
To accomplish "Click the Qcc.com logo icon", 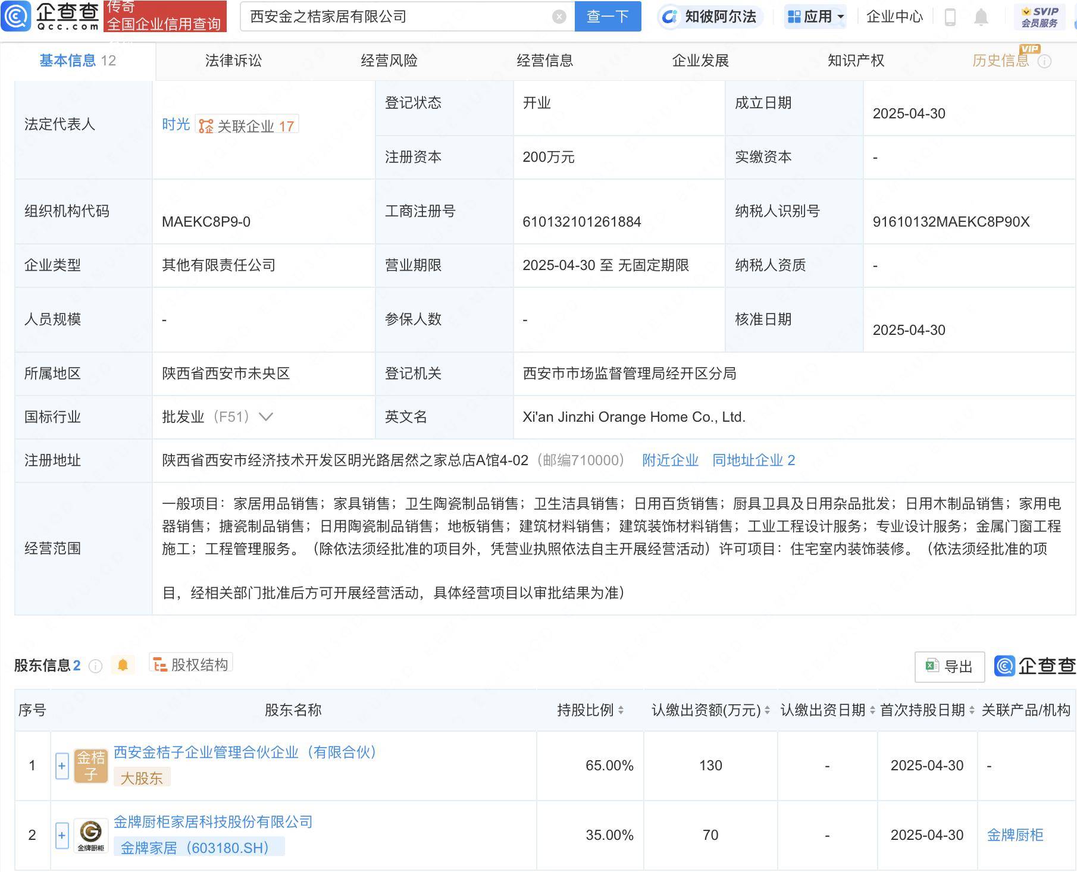I will coord(15,16).
